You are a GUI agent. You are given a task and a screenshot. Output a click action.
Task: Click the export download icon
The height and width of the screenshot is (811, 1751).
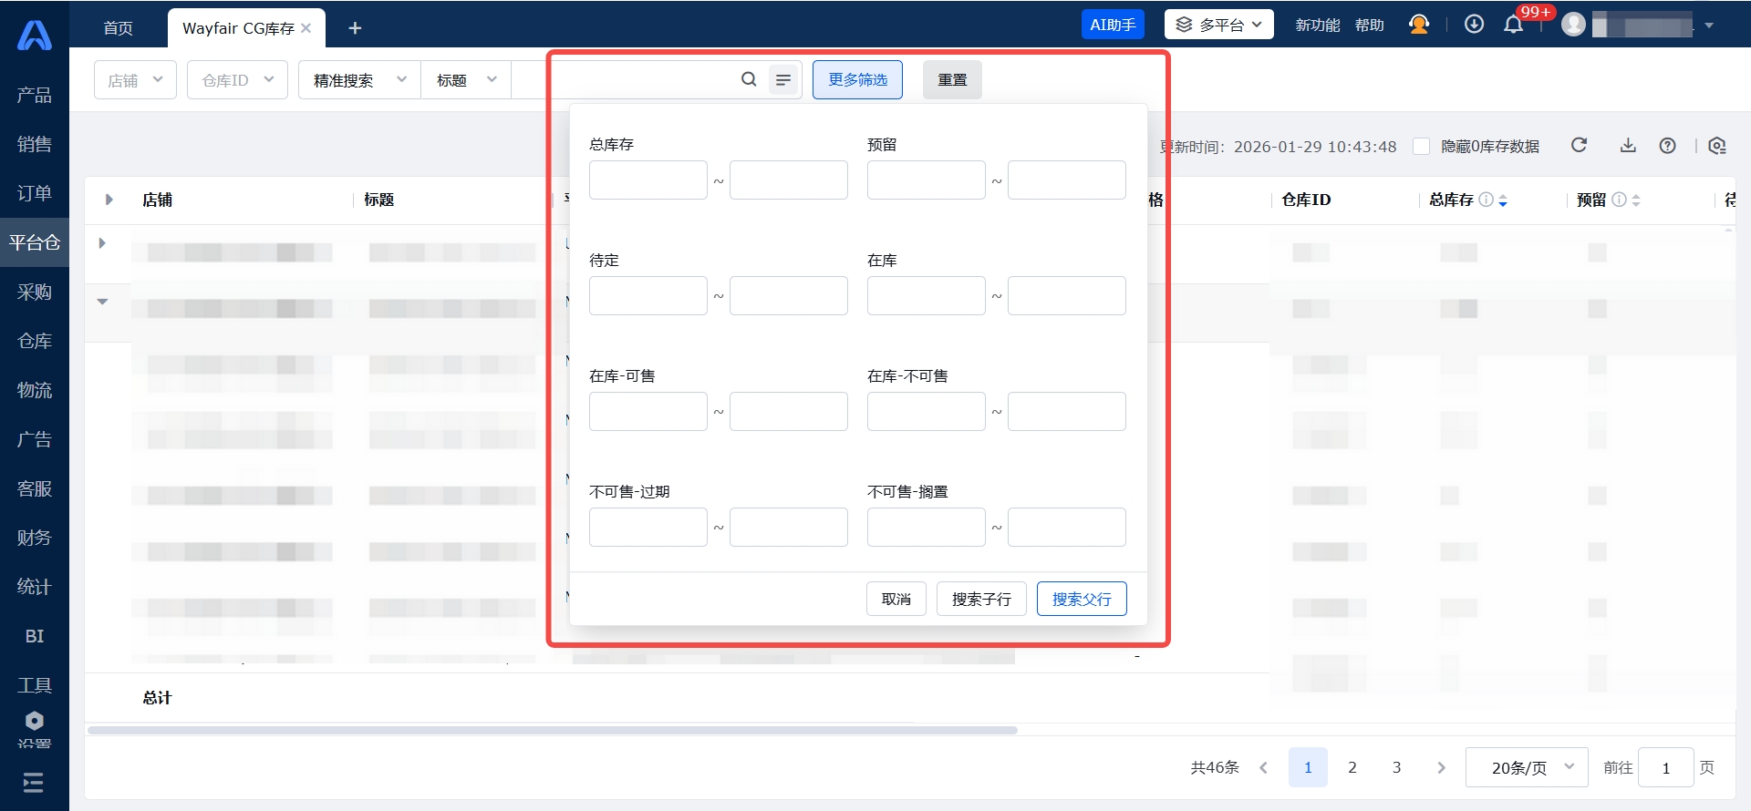(x=1628, y=146)
